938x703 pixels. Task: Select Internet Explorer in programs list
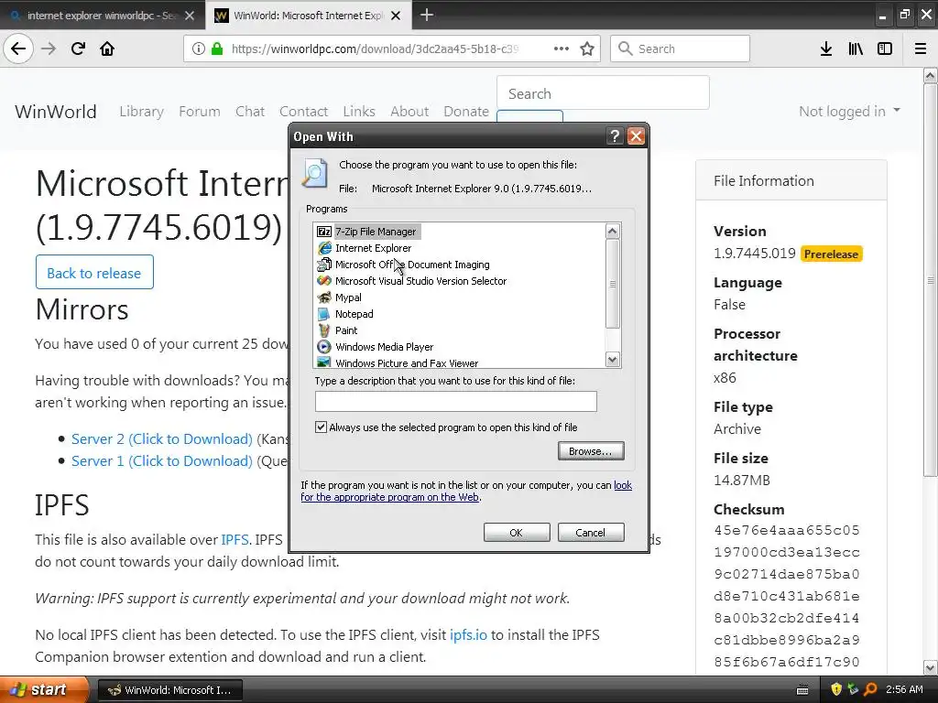374,247
